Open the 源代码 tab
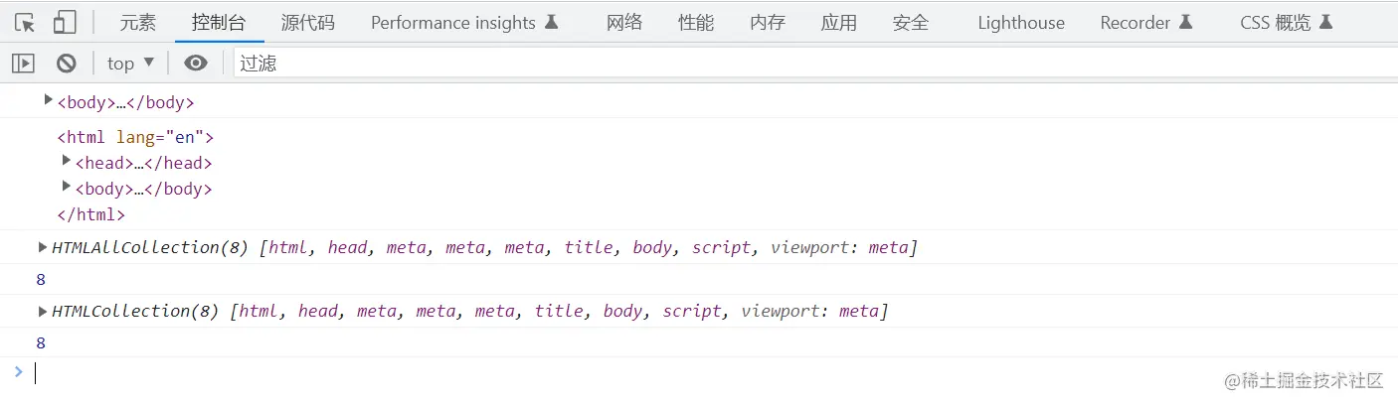 (x=307, y=22)
